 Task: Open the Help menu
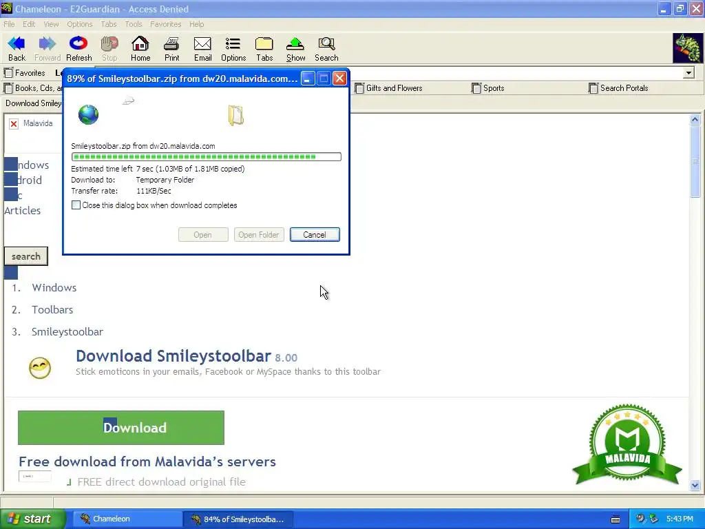click(x=196, y=24)
